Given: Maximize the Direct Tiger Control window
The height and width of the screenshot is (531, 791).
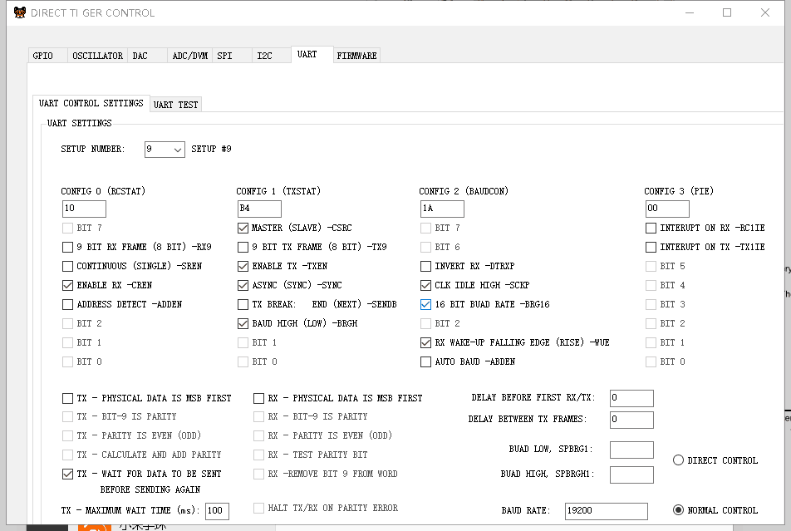Looking at the screenshot, I should pyautogui.click(x=727, y=12).
